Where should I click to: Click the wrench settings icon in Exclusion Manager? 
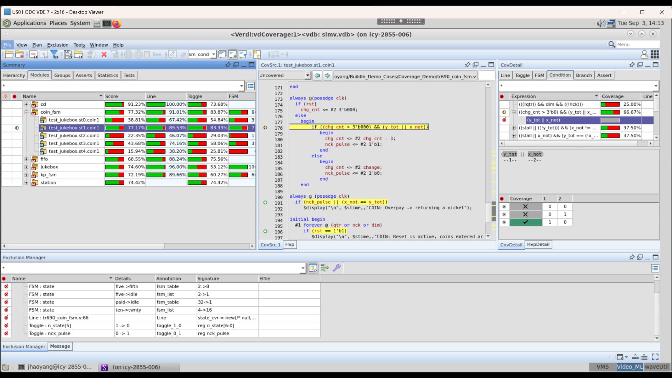(337, 268)
